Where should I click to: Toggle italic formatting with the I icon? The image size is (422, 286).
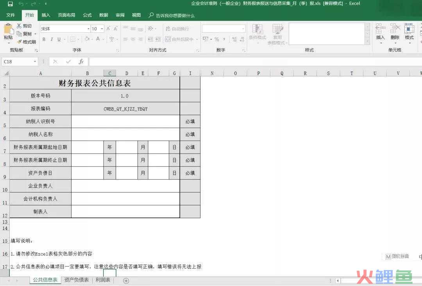[51, 39]
